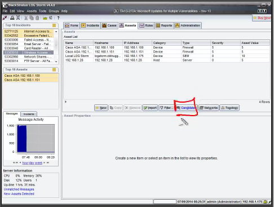Viewport: 274px width, 207px height.
Task: Select the 192.168.1.28 host row
Action: pyautogui.click(x=166, y=60)
